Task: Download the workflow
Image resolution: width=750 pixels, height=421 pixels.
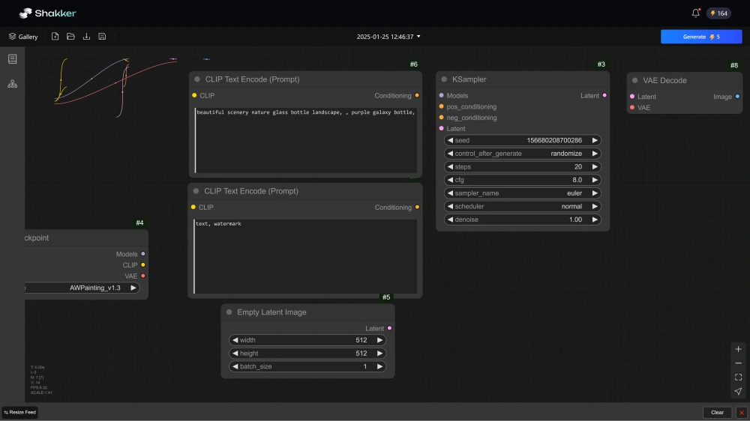Action: pyautogui.click(x=86, y=36)
